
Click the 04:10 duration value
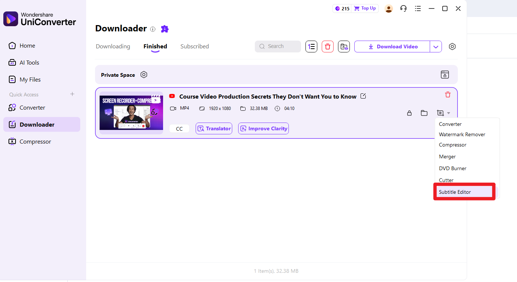(289, 109)
